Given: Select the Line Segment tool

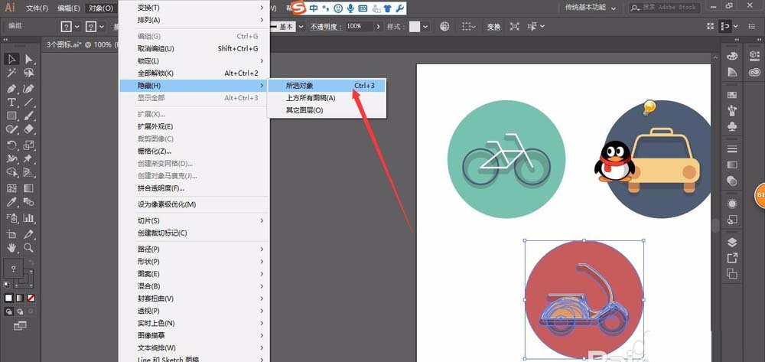Looking at the screenshot, I should (x=29, y=102).
